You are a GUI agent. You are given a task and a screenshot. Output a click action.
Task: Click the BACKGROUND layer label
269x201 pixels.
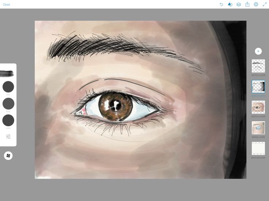tap(258, 158)
